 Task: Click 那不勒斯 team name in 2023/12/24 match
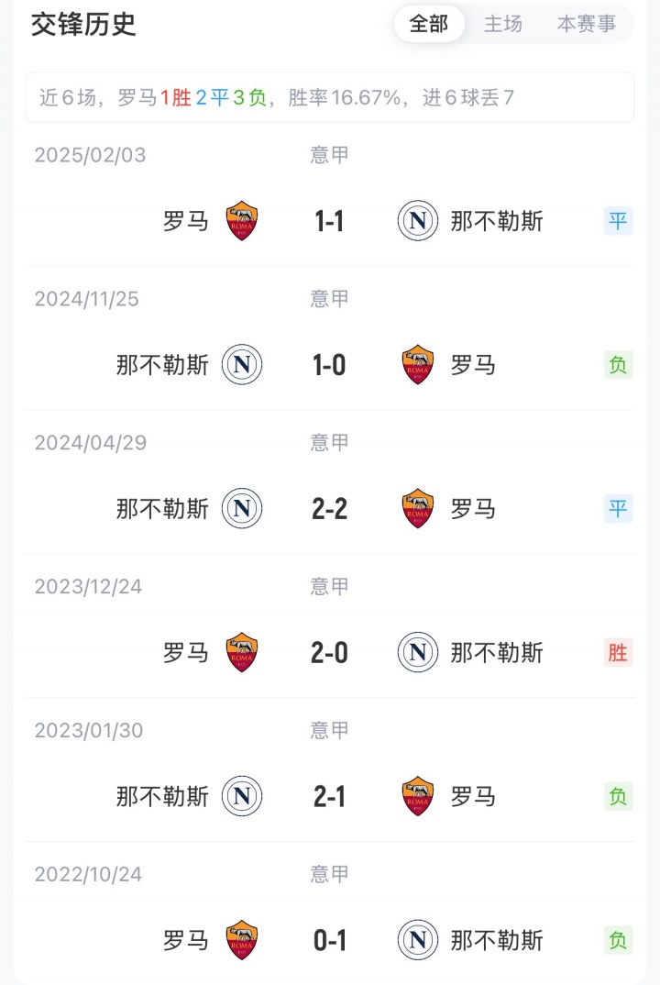[x=497, y=653]
